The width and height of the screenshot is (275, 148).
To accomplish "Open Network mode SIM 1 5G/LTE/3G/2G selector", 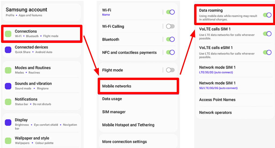I will click(x=218, y=85).
